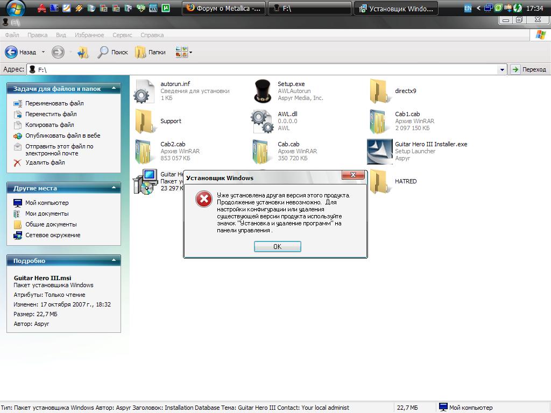Image resolution: width=551 pixels, height=413 pixels.
Task: Open the Файл menu
Action: [x=12, y=35]
